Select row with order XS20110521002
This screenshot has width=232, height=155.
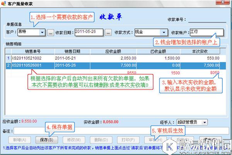[x=115, y=58]
